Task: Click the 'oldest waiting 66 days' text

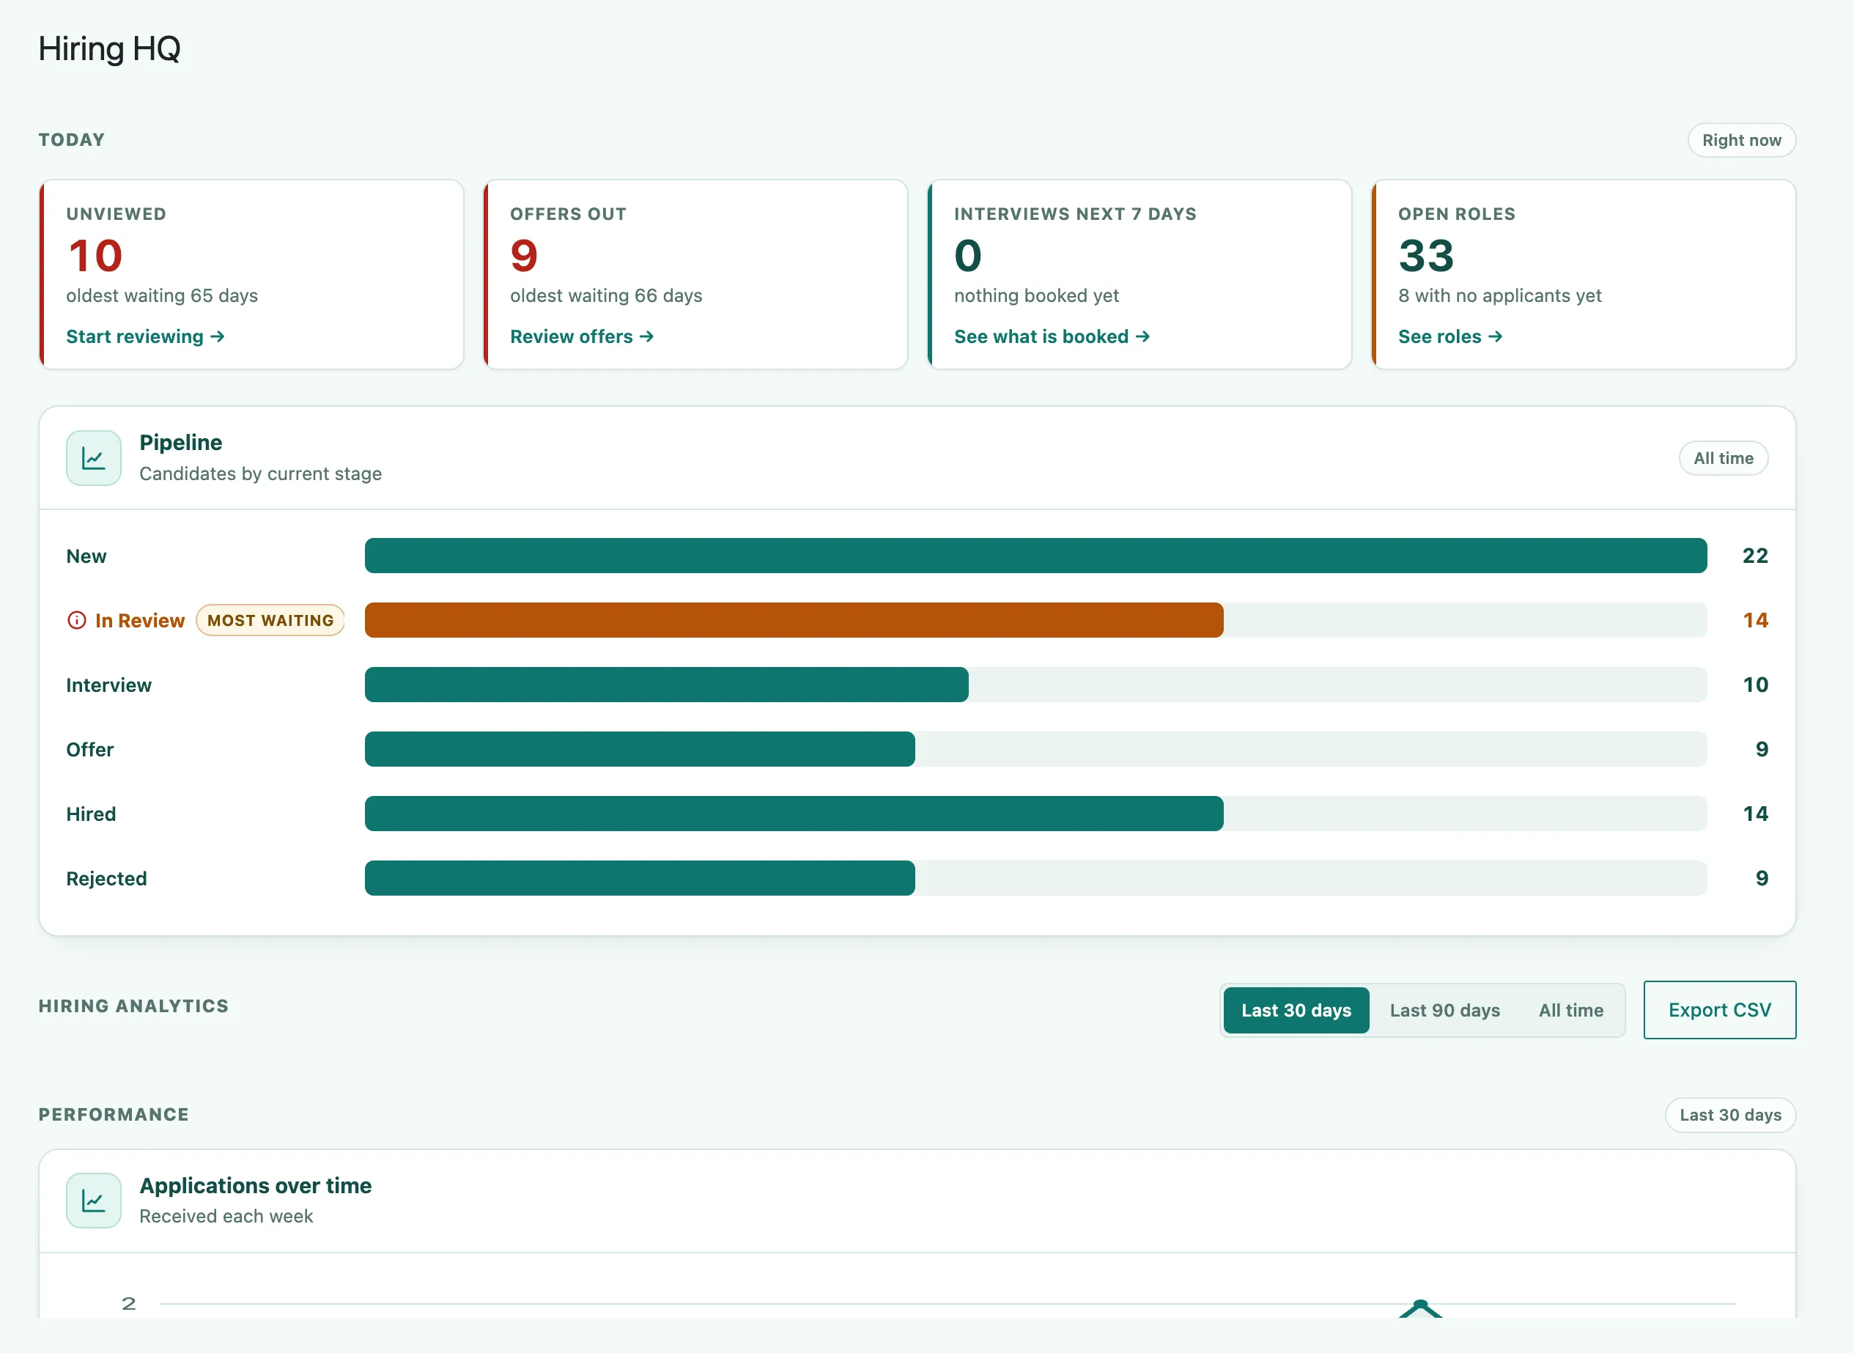Action: coord(606,295)
